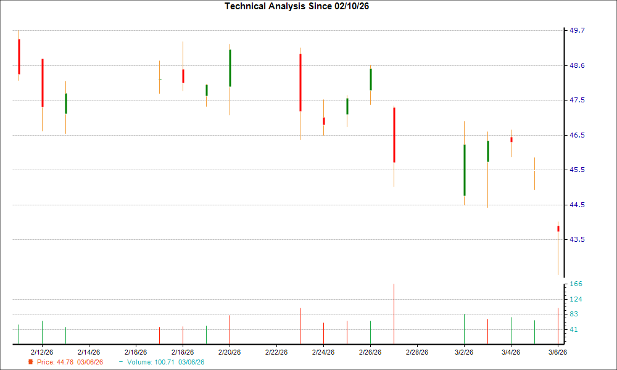Select the green candle near 3/2/26
Screen dimensions: 617x370
(464, 170)
